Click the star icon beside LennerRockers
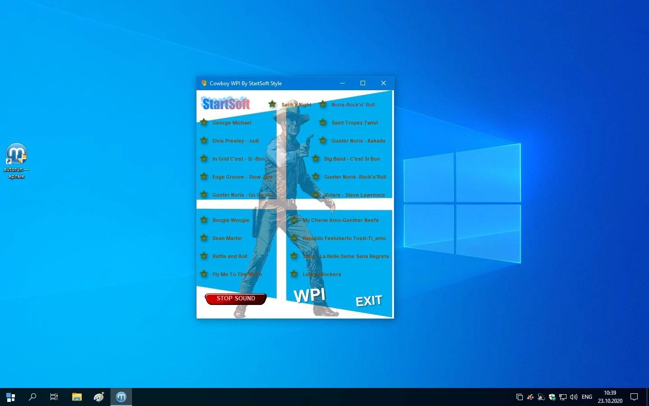 294,274
